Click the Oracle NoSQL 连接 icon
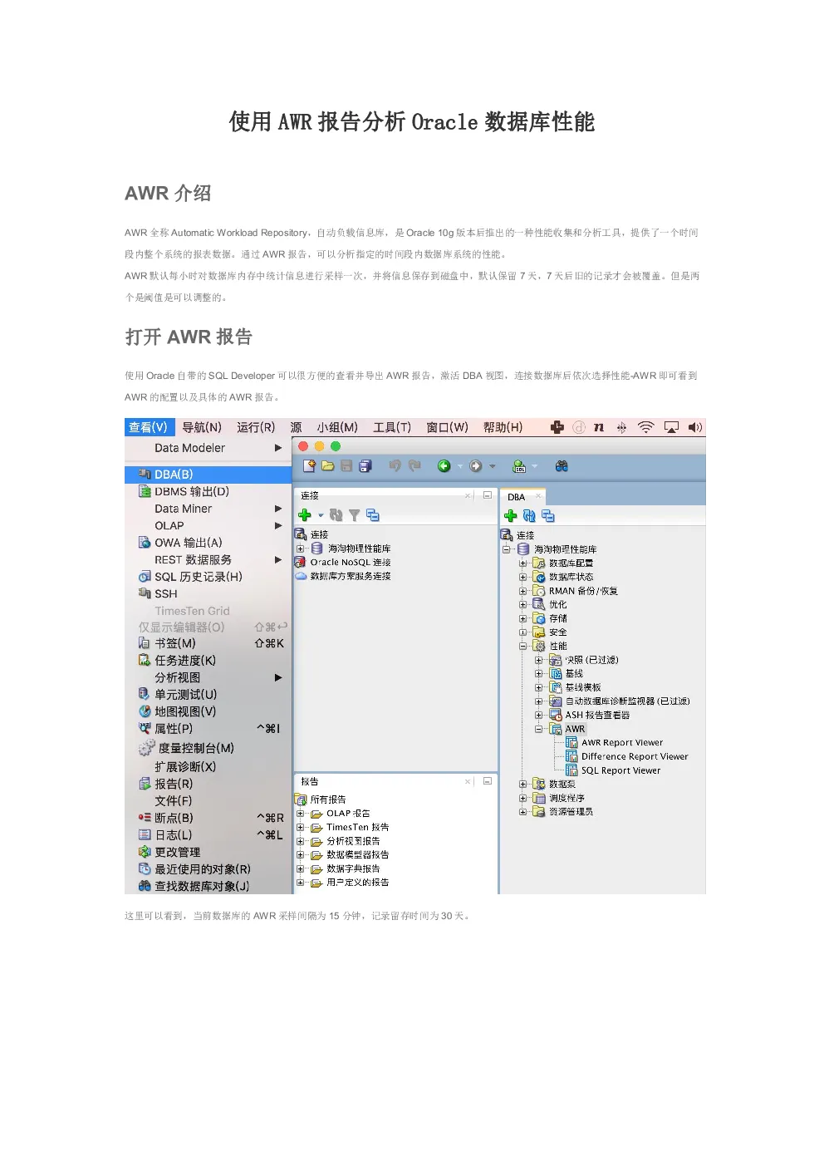The width and height of the screenshot is (824, 1166). coord(301,563)
